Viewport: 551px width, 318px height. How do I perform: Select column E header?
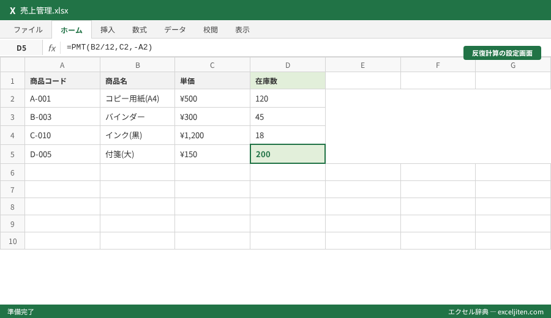point(362,65)
